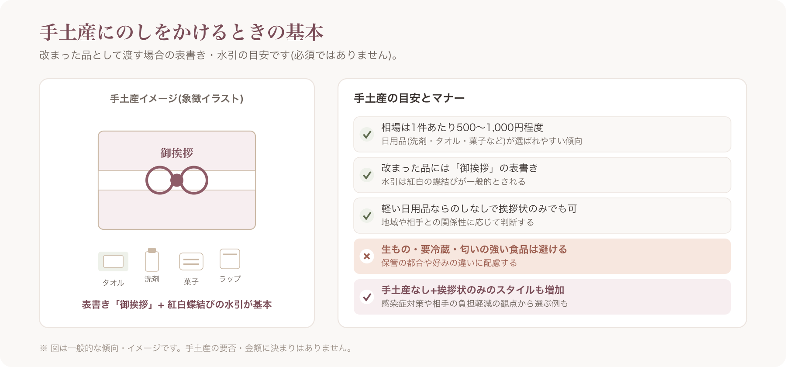
Task: Toggle the check for 軽い日用品ならのしなし
Action: click(x=367, y=216)
